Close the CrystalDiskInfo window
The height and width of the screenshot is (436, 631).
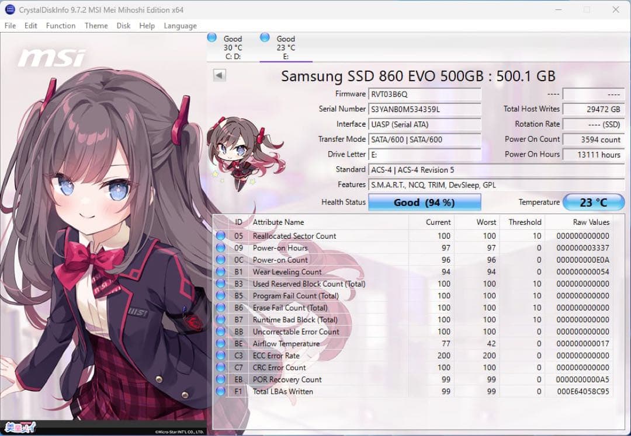616,10
